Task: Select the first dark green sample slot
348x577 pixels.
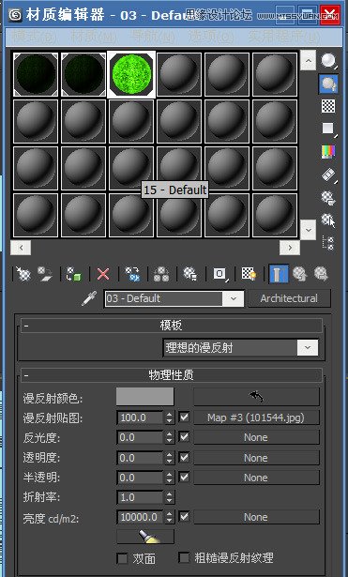Action: 36,74
